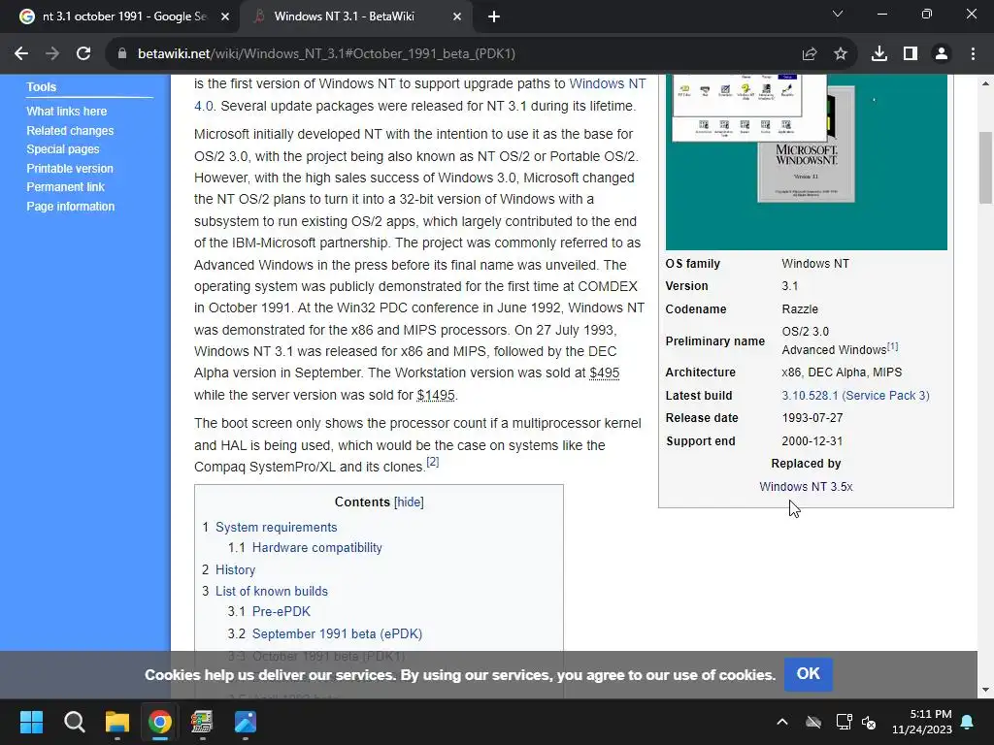Follow the Windows NT 3.5x link
The image size is (994, 745).
tap(806, 487)
